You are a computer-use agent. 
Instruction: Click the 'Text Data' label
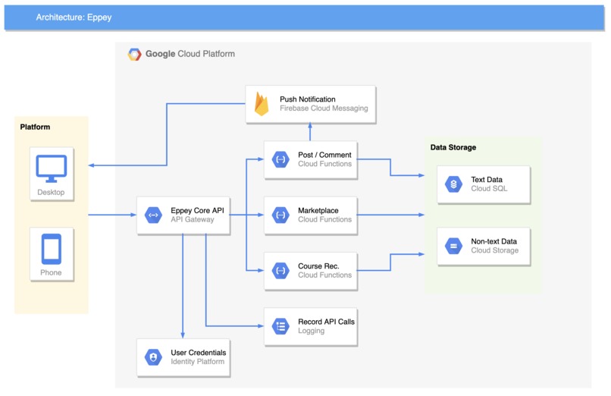pos(487,180)
